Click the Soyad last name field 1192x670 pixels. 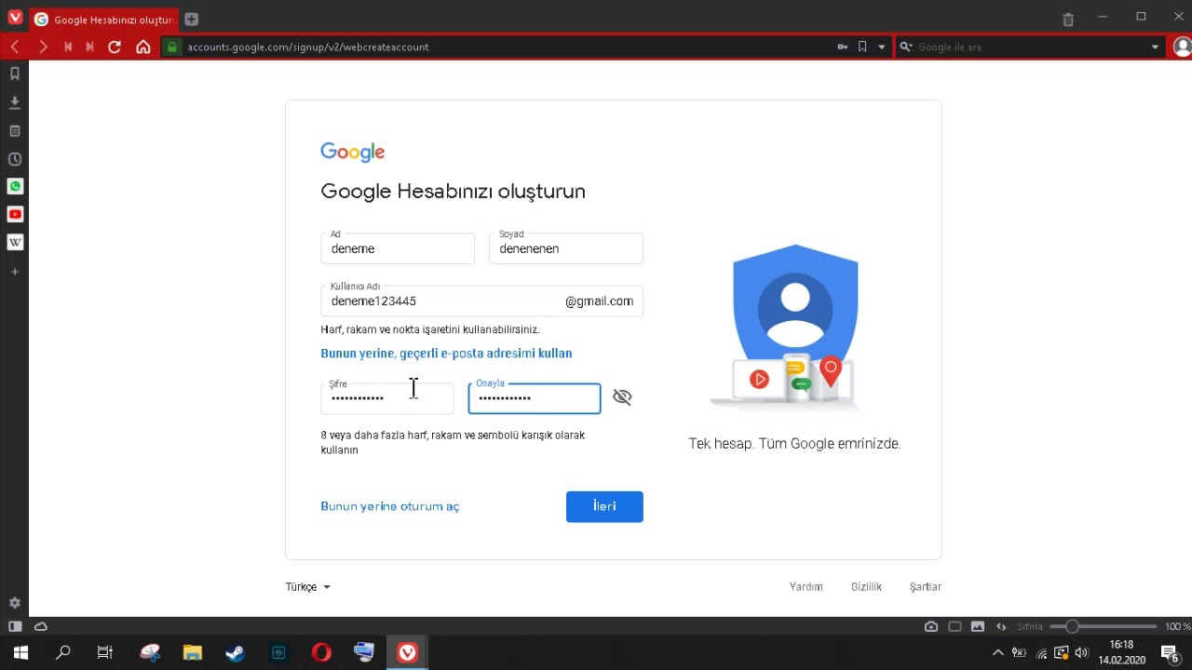click(x=566, y=248)
